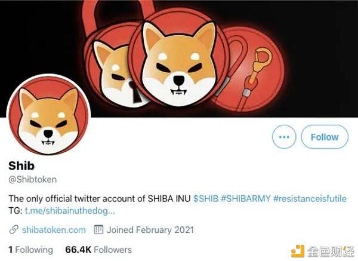This screenshot has width=358, height=261.
Task: Open the #resistanceisfutile hashtag
Action: pyautogui.click(x=310, y=198)
